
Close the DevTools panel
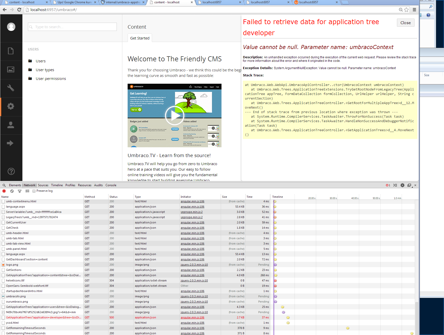(x=415, y=185)
